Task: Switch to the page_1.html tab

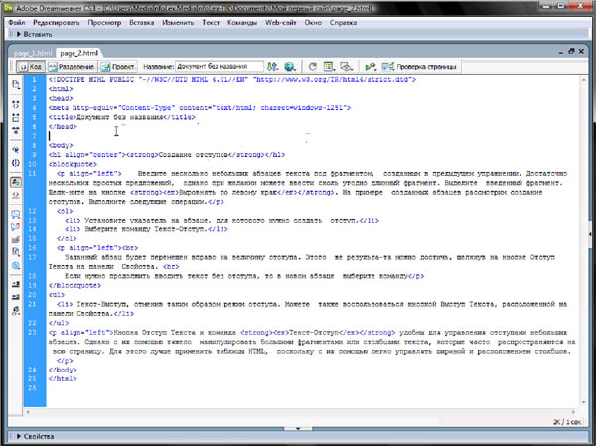Action: click(30, 52)
